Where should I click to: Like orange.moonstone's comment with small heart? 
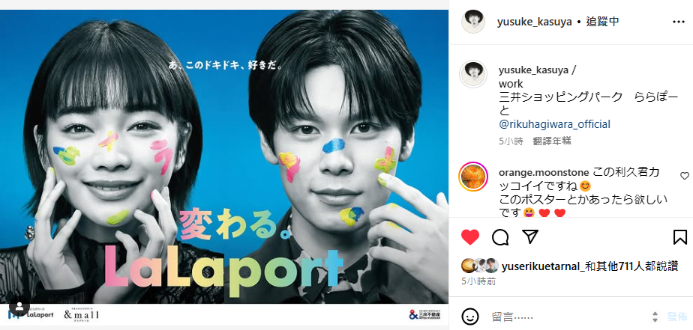pyautogui.click(x=684, y=176)
